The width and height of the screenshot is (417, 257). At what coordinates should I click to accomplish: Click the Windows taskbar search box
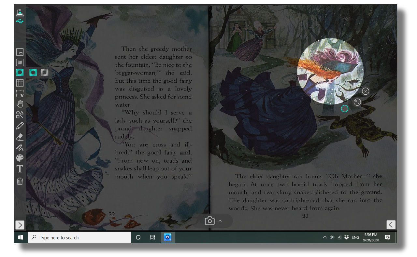point(79,237)
